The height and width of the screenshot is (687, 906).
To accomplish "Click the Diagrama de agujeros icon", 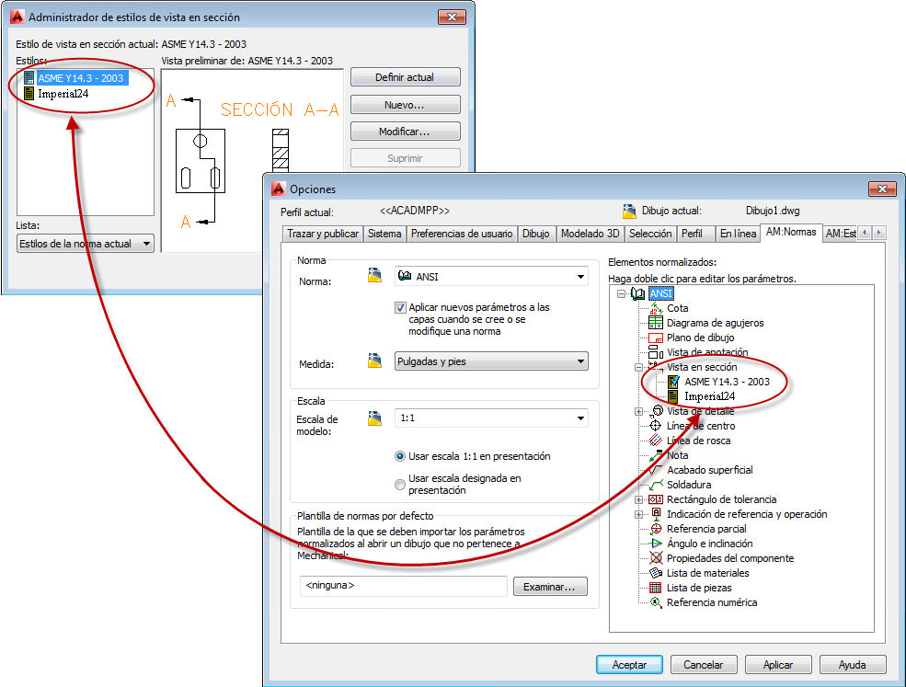I will point(656,323).
